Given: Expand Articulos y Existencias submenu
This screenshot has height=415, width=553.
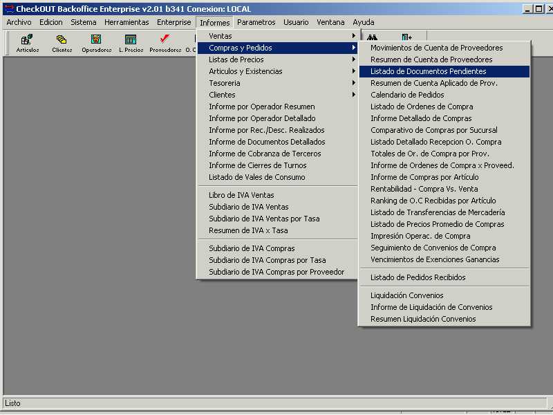Looking at the screenshot, I should [277, 71].
